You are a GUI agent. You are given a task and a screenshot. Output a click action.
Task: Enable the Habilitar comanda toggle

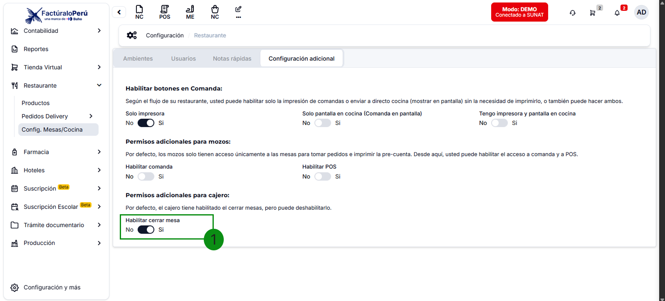(146, 176)
